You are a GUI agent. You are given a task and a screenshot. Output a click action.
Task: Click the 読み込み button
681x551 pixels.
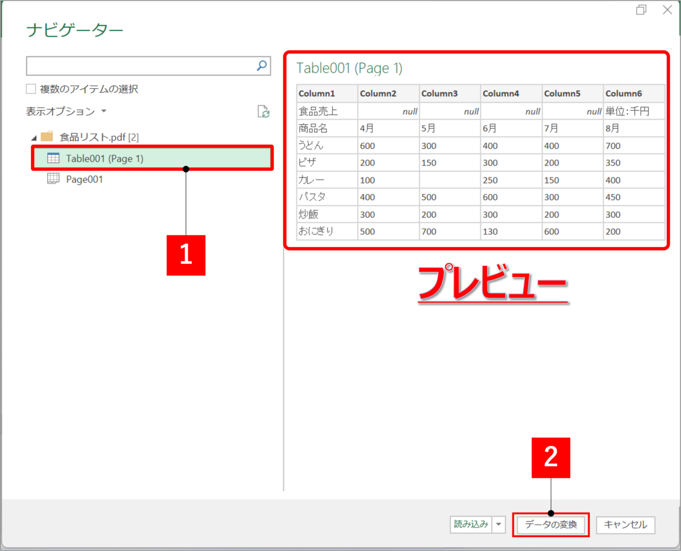pyautogui.click(x=471, y=525)
